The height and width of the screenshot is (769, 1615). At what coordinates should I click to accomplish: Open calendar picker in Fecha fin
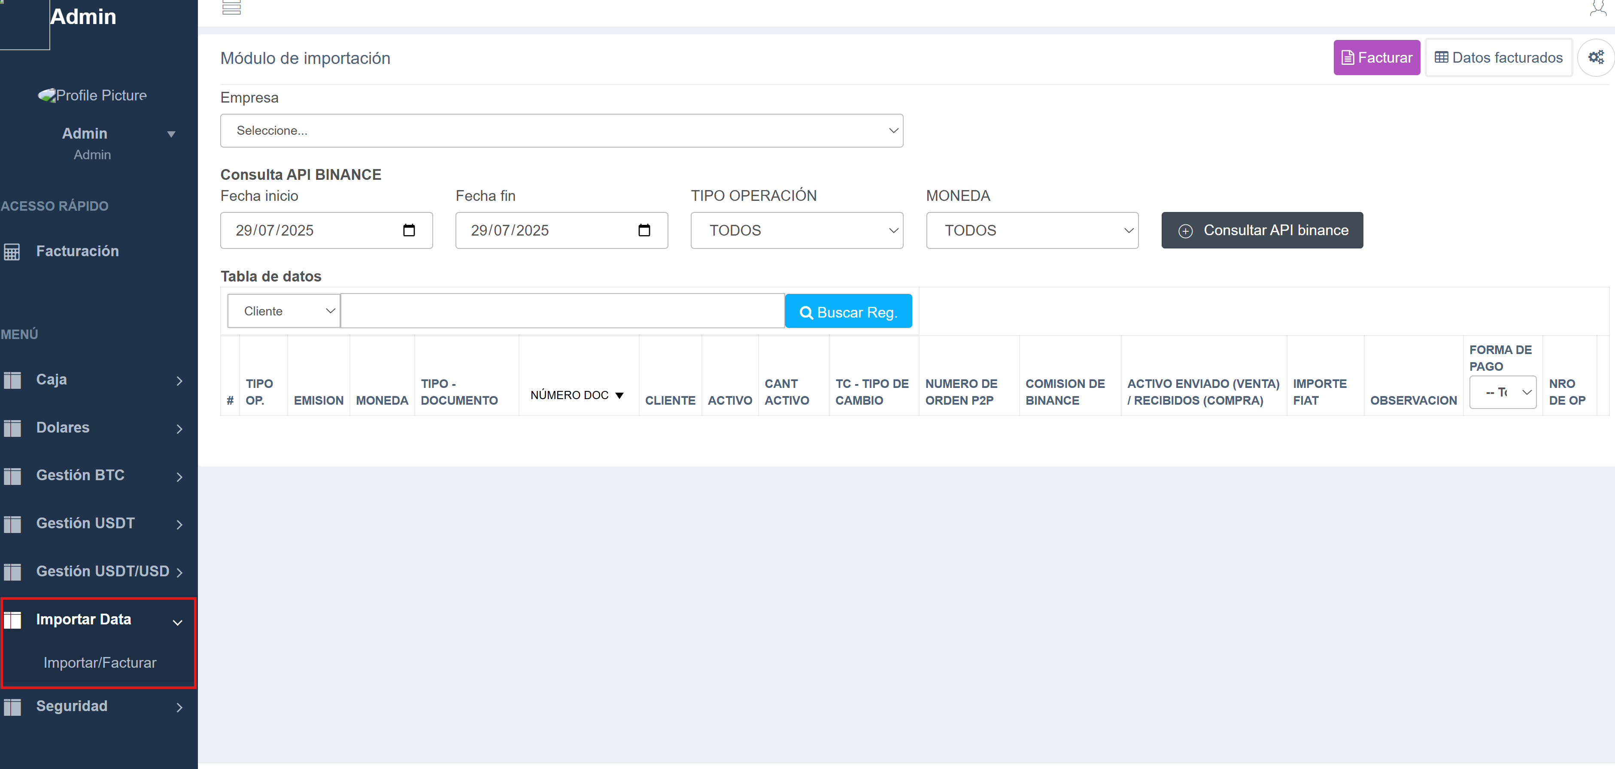tap(644, 230)
